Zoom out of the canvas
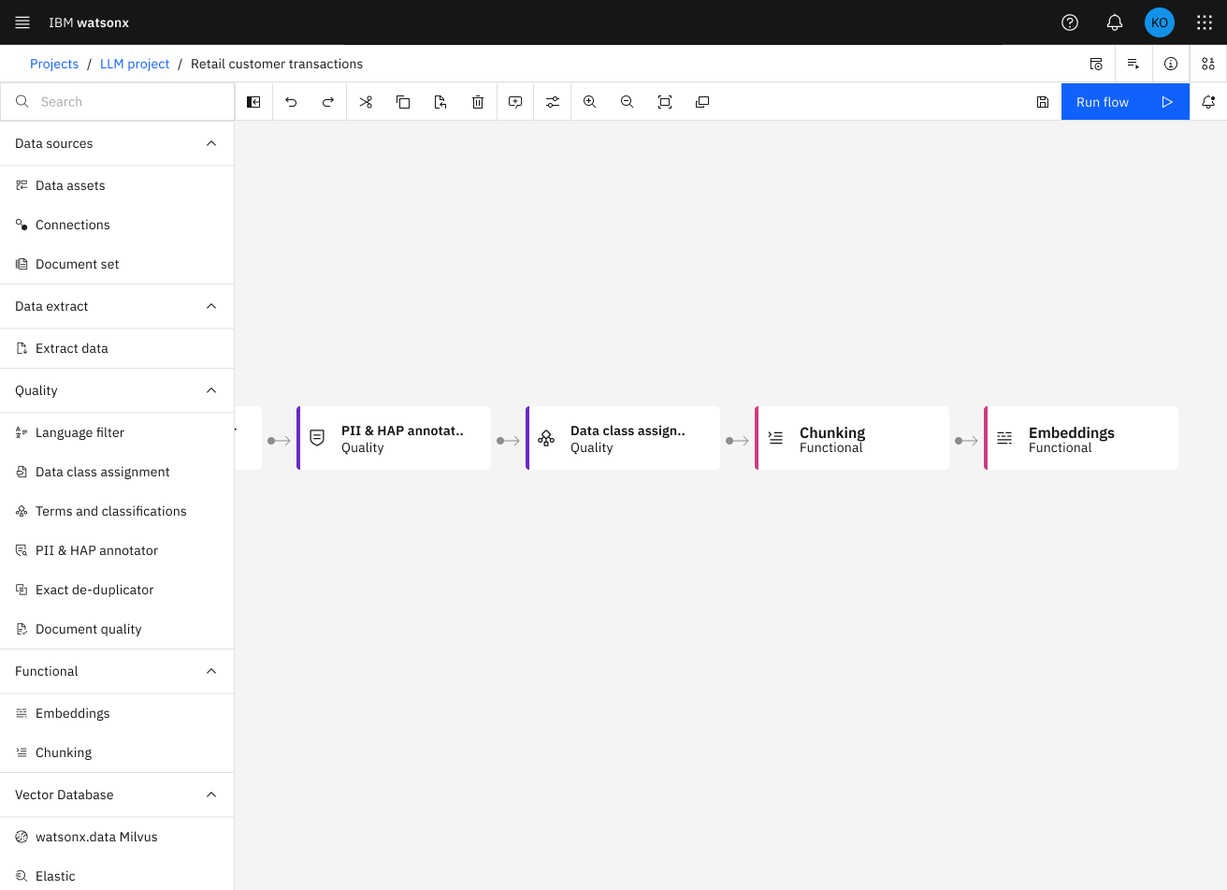 [x=628, y=102]
